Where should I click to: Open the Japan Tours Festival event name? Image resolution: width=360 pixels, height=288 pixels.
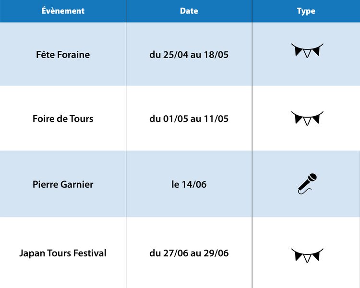pos(63,253)
